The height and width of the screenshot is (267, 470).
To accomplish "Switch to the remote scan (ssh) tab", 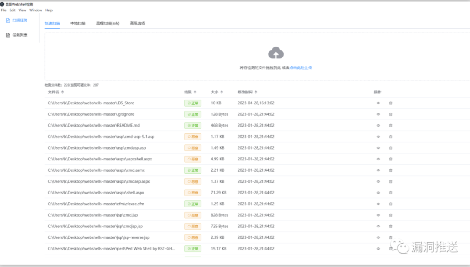I will 107,23.
